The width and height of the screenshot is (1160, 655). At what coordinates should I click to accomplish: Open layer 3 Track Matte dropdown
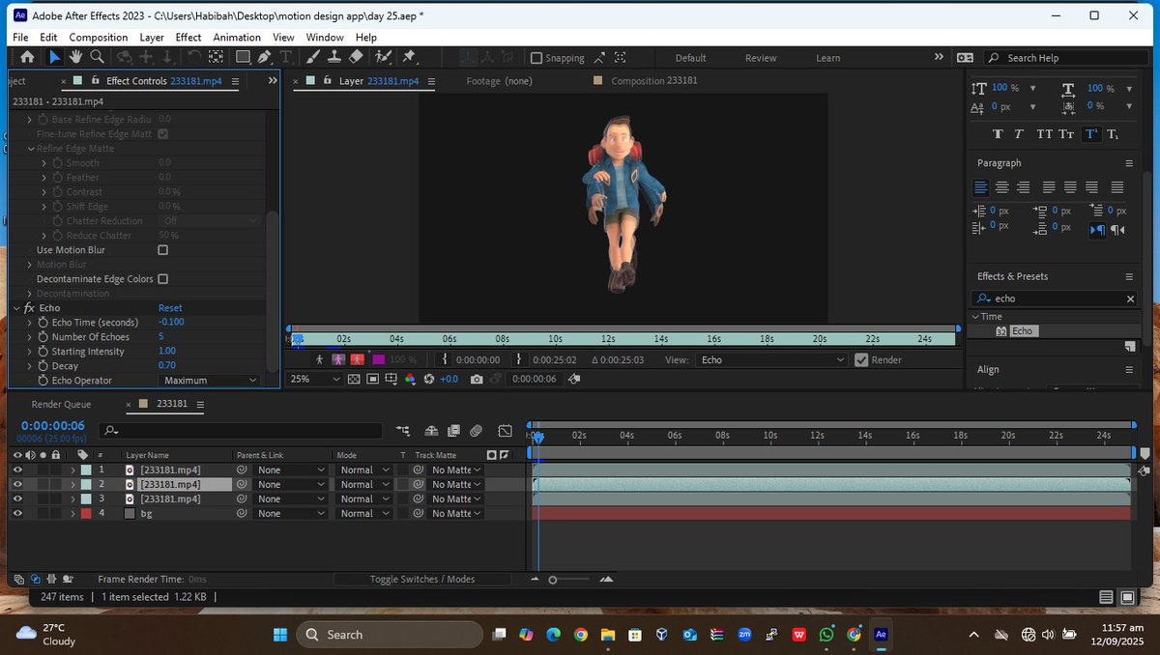coord(453,498)
